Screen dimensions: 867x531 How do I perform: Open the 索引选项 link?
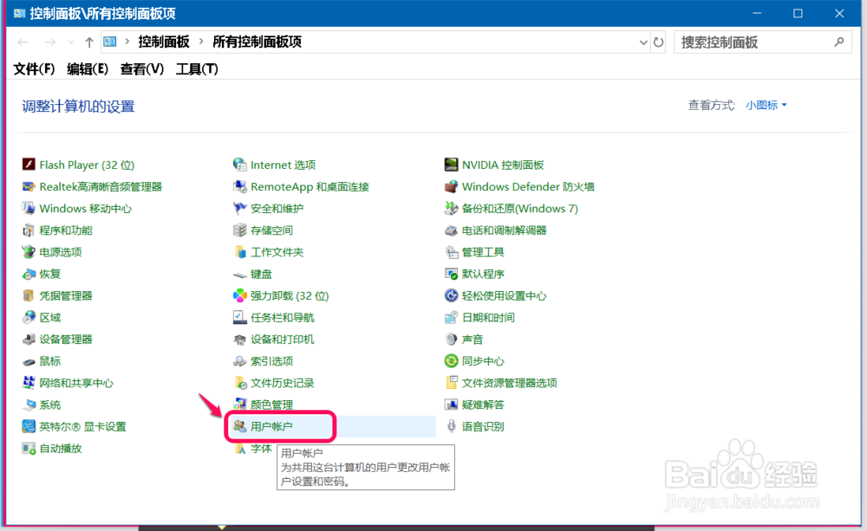[271, 361]
